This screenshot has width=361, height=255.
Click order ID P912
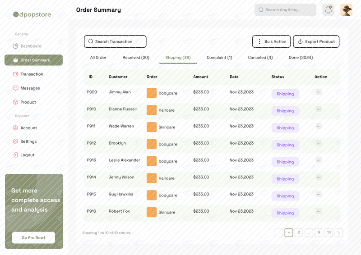tap(92, 143)
